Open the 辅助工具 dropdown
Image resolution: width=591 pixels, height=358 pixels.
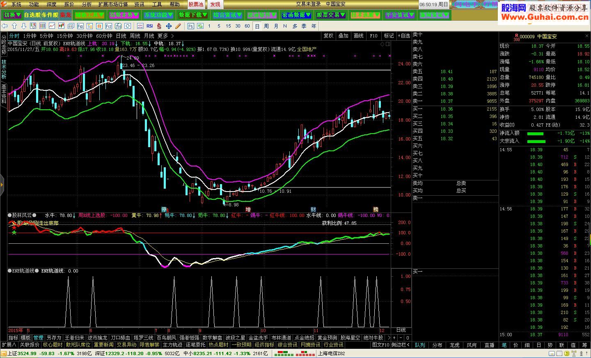[89, 15]
